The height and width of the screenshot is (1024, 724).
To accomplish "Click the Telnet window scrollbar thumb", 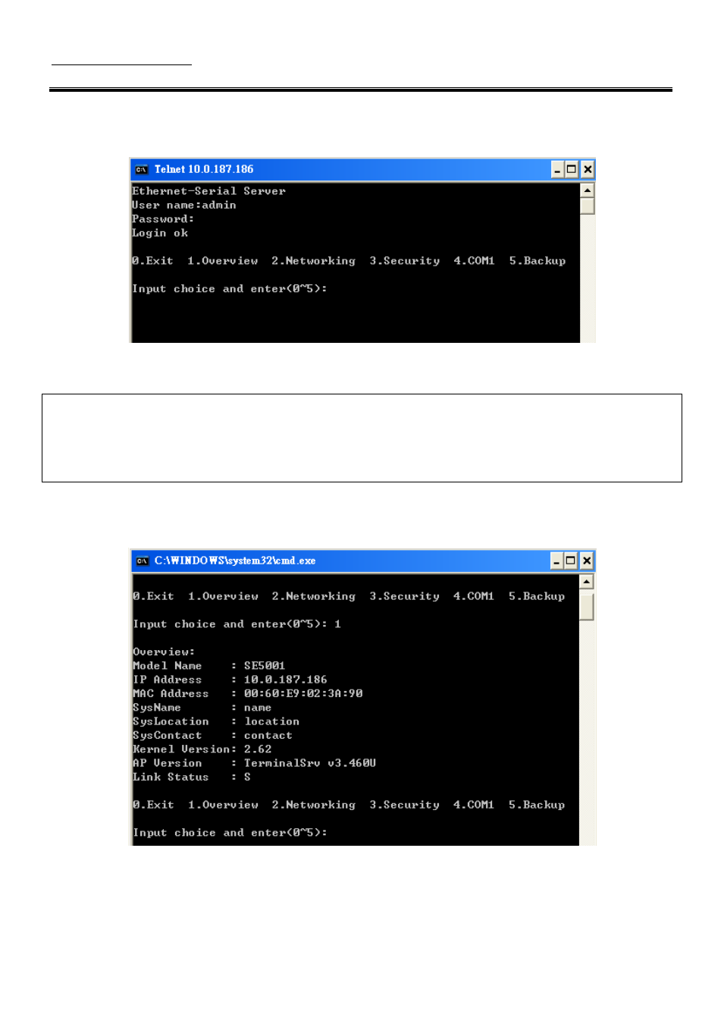I will [588, 206].
